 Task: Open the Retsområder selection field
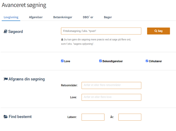pyautogui.click(x=111, y=85)
